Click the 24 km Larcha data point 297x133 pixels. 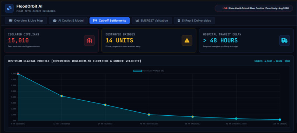[105, 105]
